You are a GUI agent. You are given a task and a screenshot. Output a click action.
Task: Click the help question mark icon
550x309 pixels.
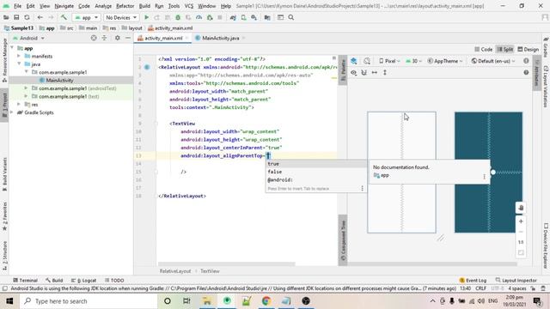pos(526,72)
